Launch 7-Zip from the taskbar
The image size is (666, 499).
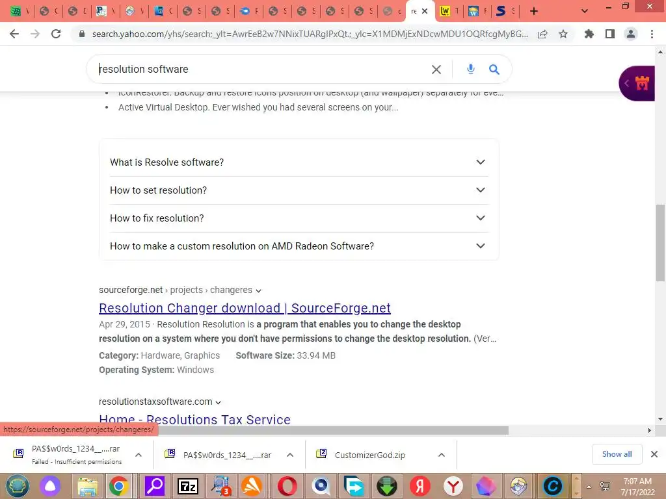point(187,486)
